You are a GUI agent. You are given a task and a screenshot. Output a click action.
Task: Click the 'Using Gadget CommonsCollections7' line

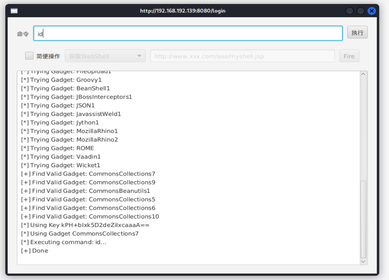(x=80, y=234)
